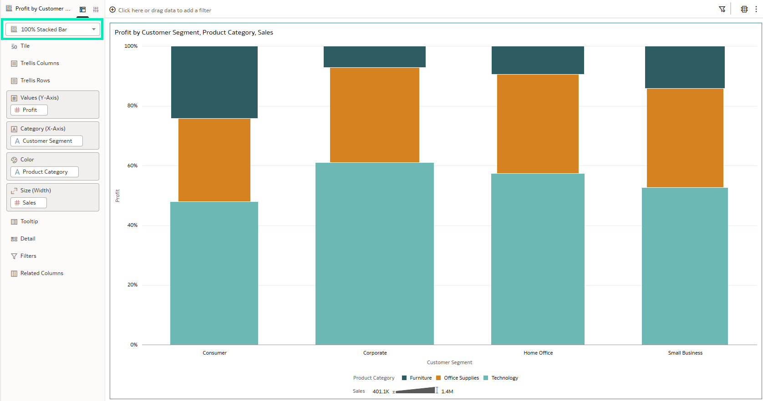Open the Grammar panel tab icon
Image resolution: width=763 pixels, height=401 pixels.
point(82,9)
